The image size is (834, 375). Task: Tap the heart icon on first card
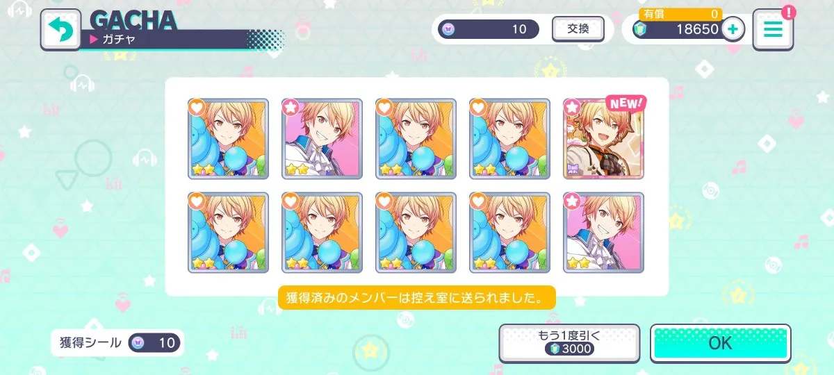point(197,108)
